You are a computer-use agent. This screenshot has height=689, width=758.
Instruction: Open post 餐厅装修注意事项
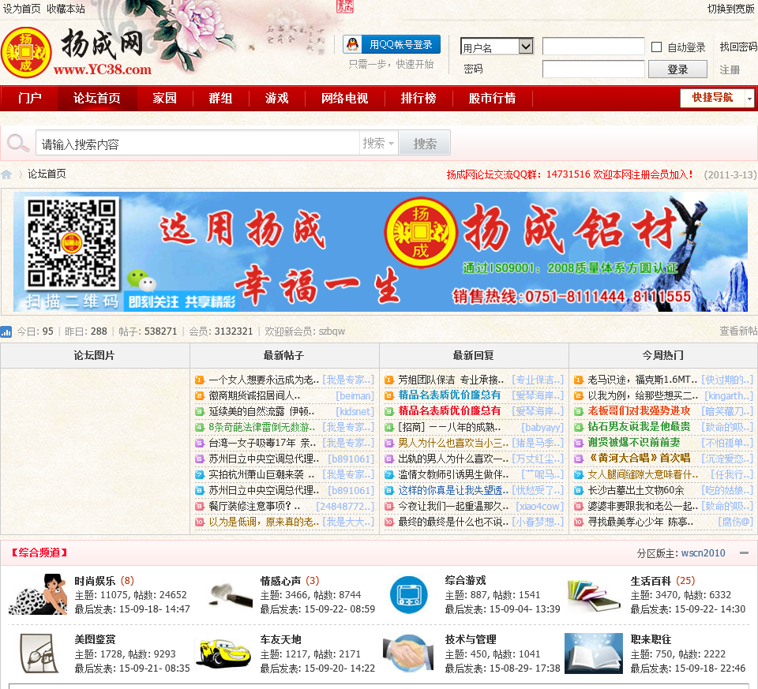(x=254, y=506)
